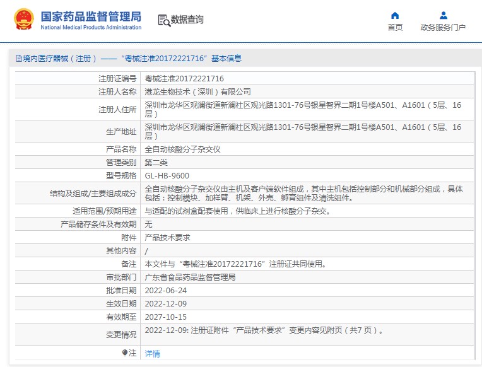Click the model specification GL-HB-9600
Viewport: 482px width, 367px height.
tap(167, 176)
